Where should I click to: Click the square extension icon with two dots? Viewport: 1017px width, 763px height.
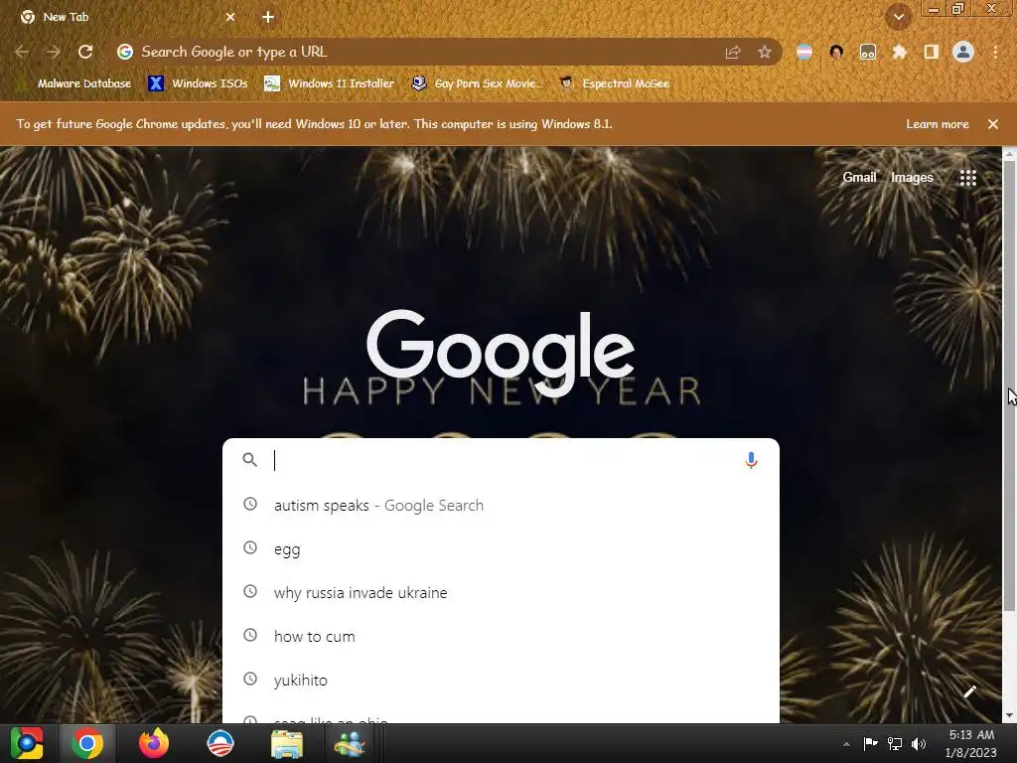click(x=868, y=52)
